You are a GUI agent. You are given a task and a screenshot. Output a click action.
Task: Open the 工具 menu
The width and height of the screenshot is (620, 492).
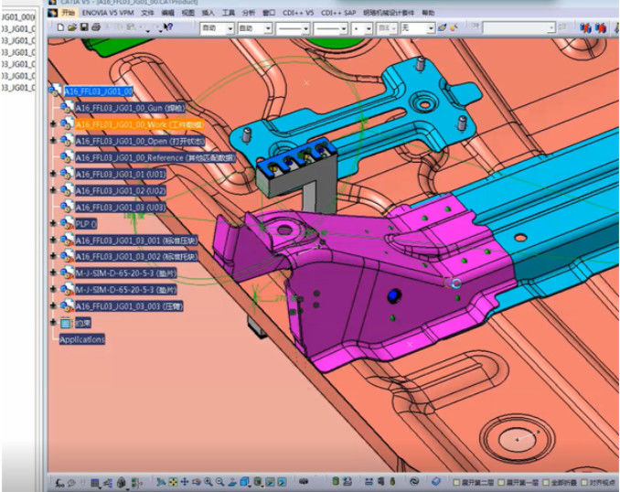click(229, 14)
